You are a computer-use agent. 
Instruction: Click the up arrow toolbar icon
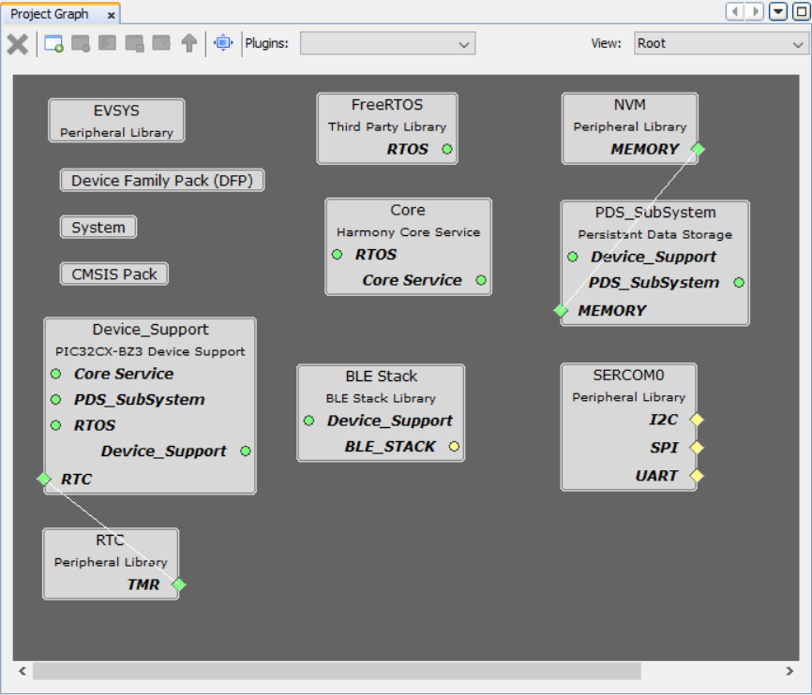(x=189, y=44)
